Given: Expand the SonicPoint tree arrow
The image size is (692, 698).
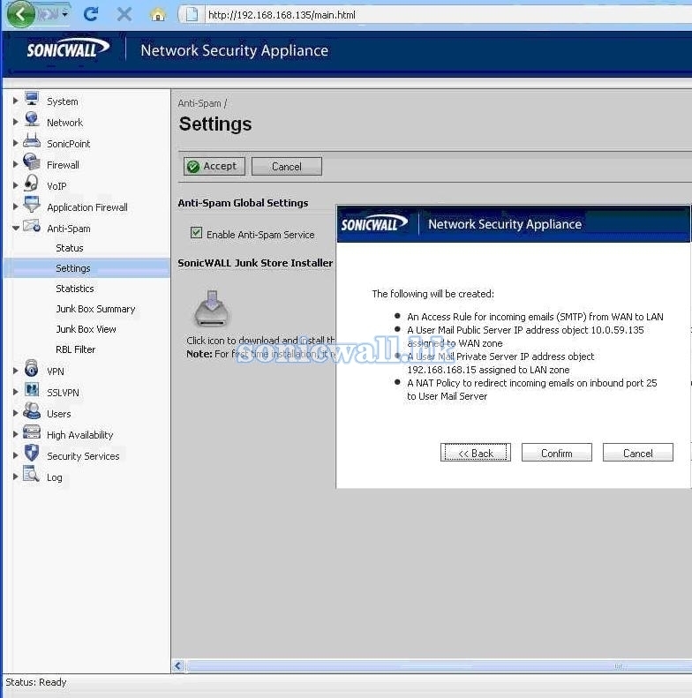Looking at the screenshot, I should click(x=15, y=143).
